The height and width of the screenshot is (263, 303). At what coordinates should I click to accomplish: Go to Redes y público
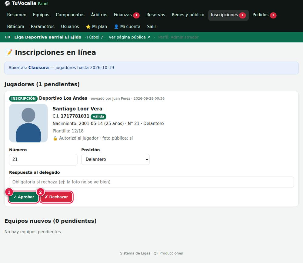click(x=188, y=15)
